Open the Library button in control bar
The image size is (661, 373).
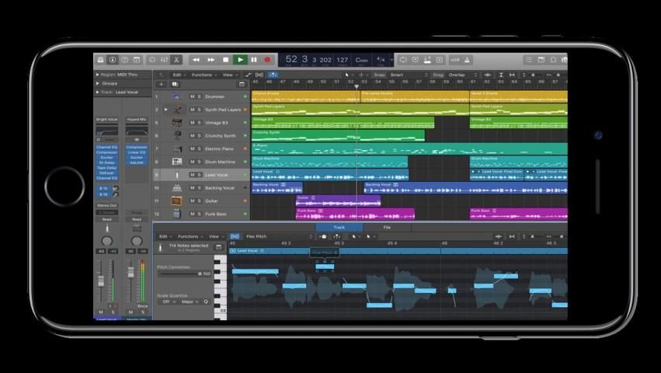click(99, 60)
